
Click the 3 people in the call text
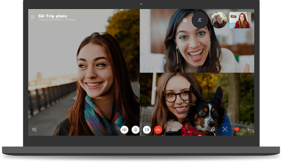point(47,20)
